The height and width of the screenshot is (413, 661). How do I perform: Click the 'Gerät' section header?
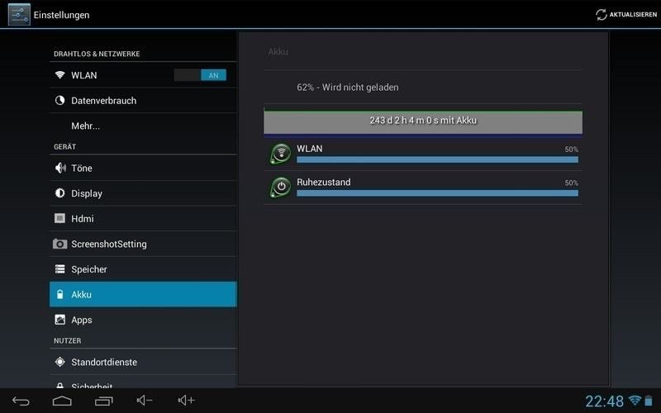(65, 147)
